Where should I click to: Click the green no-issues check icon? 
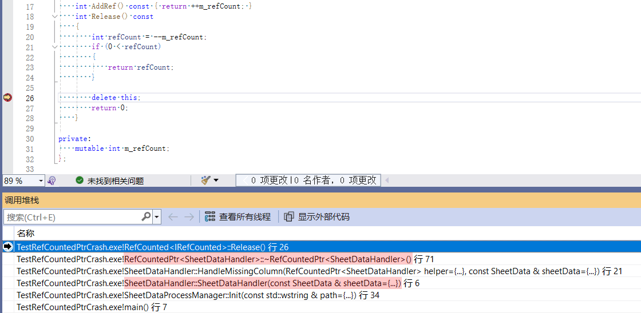(x=80, y=180)
